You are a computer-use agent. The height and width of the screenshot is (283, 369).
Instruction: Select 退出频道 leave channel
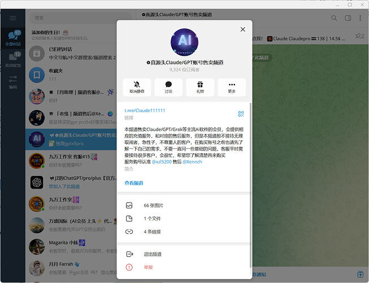(183, 254)
